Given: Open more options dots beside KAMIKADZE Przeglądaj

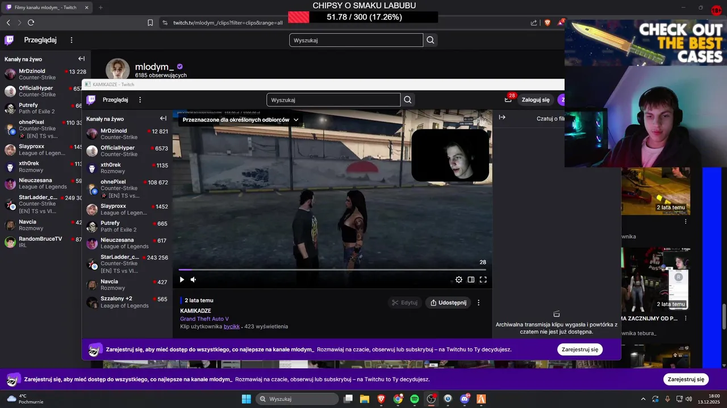Looking at the screenshot, I should [x=140, y=100].
